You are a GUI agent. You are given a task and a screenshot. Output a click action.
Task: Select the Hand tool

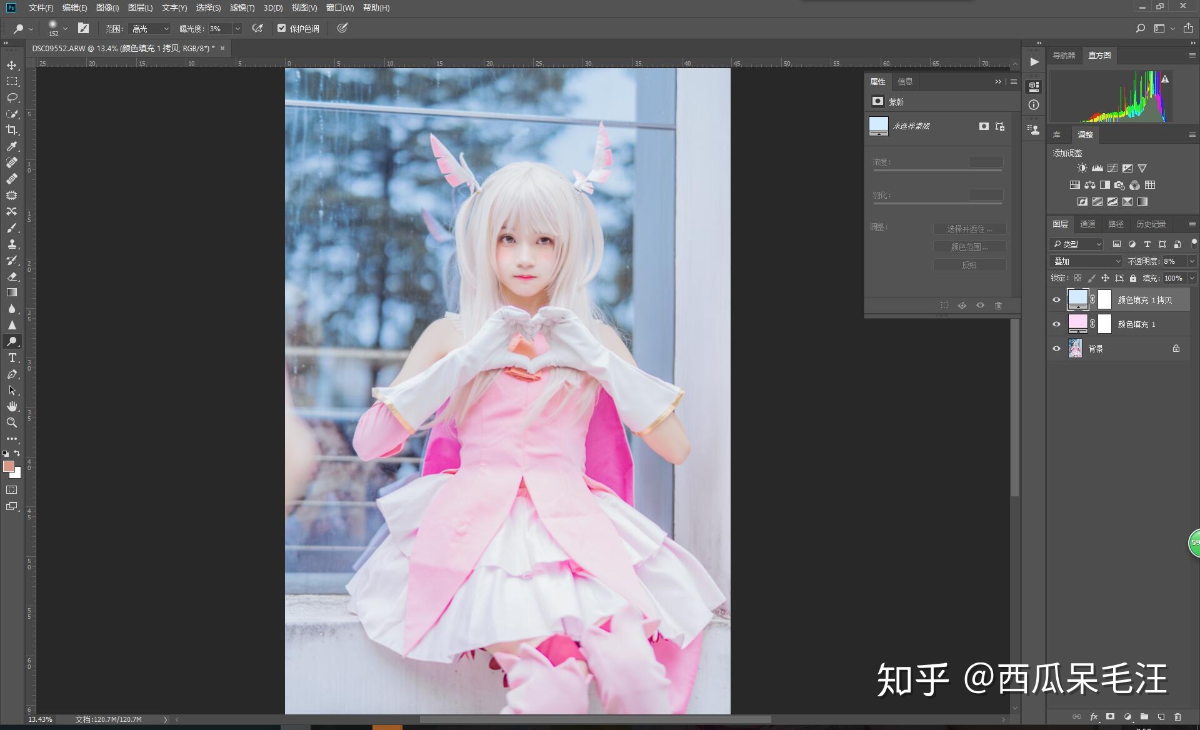tap(12, 406)
